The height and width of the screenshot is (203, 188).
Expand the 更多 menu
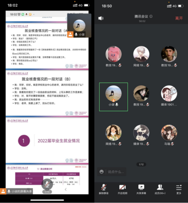tap(179, 189)
